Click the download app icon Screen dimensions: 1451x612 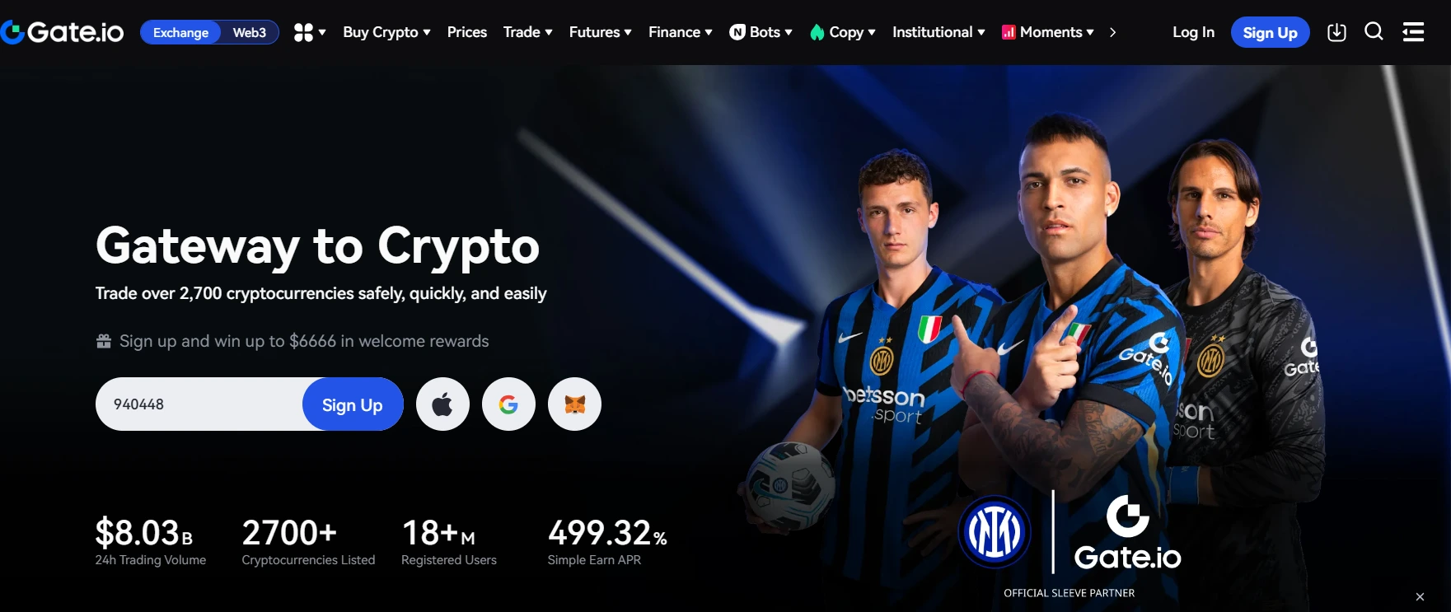coord(1336,32)
